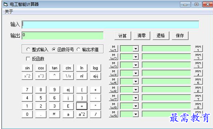Image resolution: width=213 pixels, height=129 pixels.
Task: Click the left parenthesis button
Action: click(82, 90)
